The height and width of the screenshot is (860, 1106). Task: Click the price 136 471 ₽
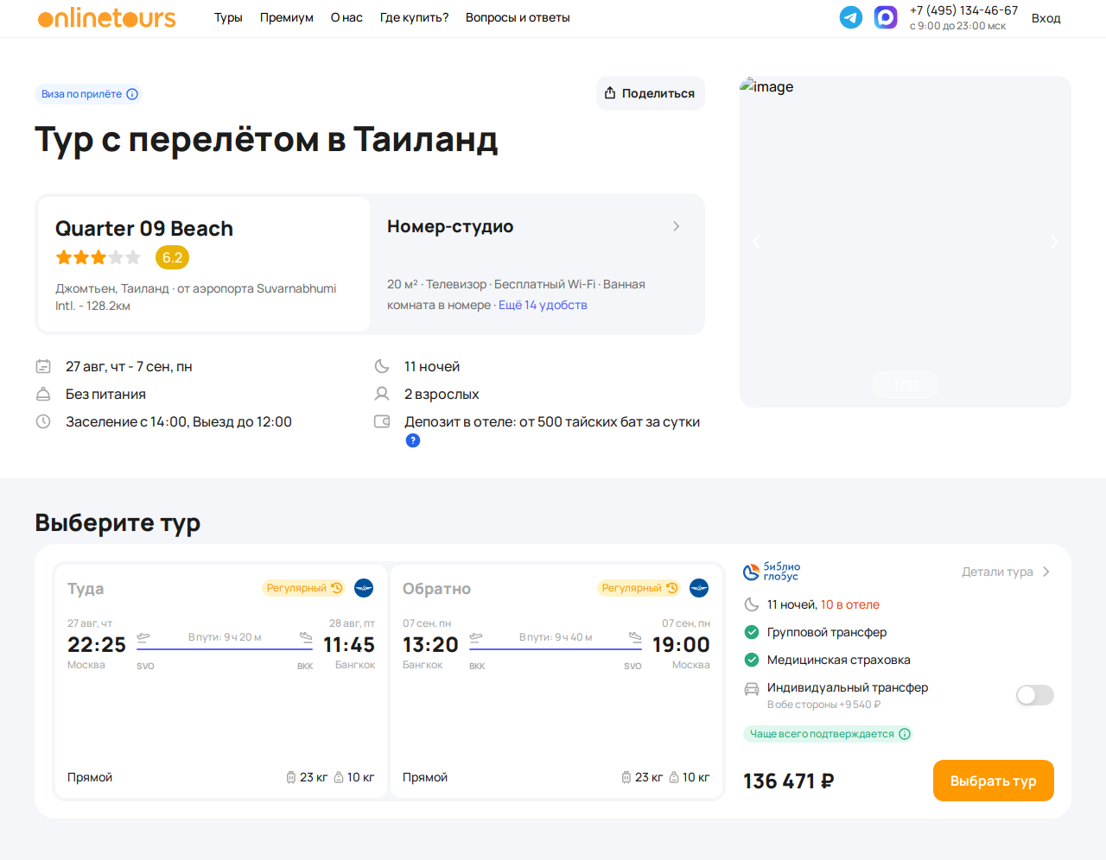coord(789,781)
